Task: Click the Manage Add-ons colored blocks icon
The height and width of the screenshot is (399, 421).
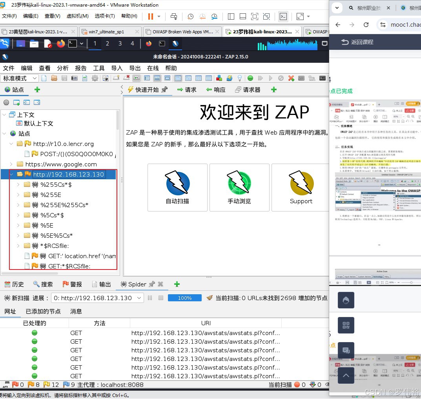Action: (219, 78)
